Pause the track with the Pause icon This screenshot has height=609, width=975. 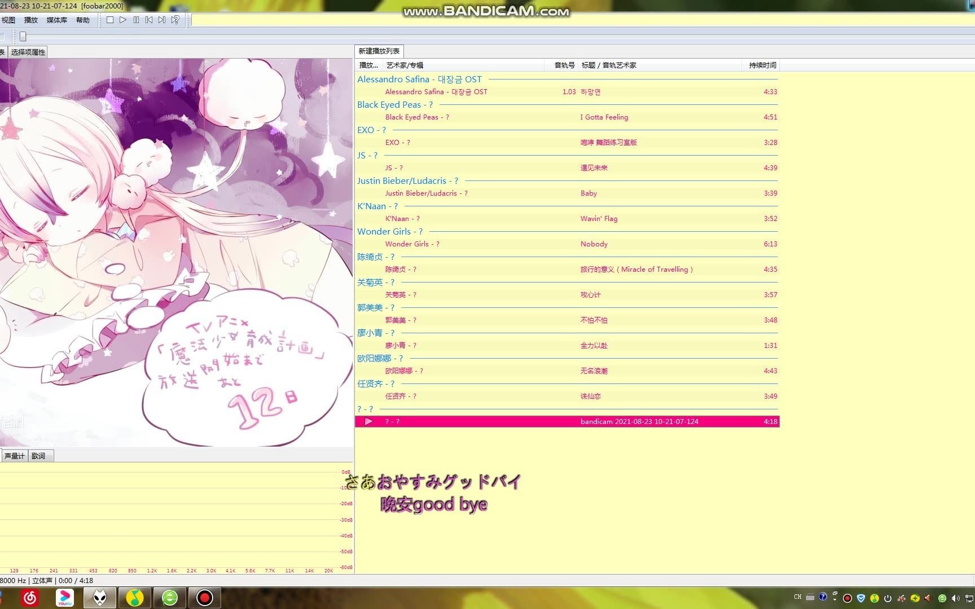[136, 20]
